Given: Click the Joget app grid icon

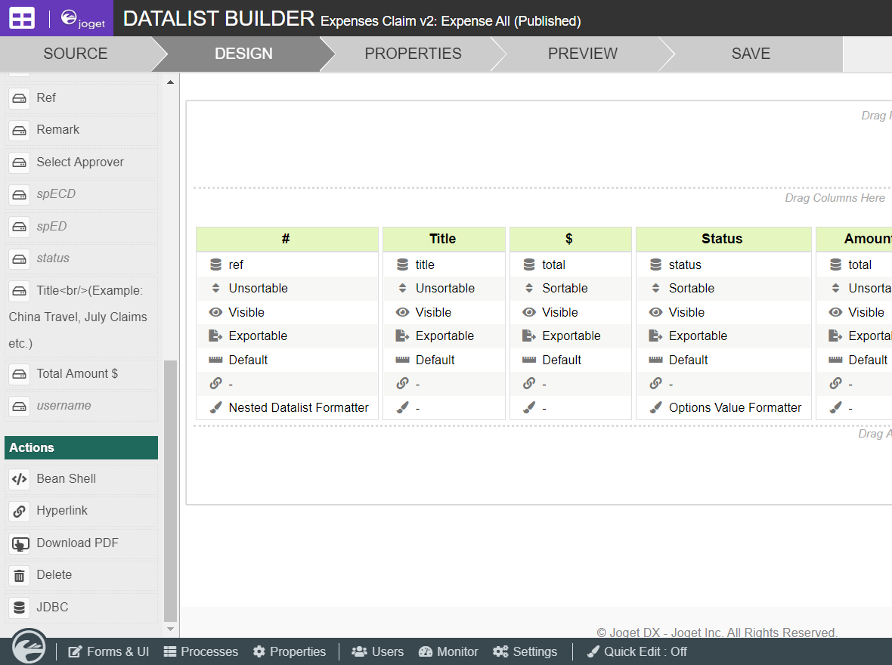Looking at the screenshot, I should point(22,18).
